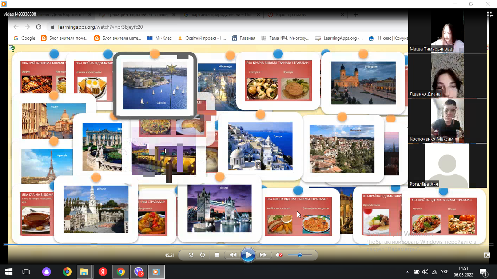Viewport: 497px width, 279px height.
Task: Show hidden system tray icons
Action: pyautogui.click(x=407, y=272)
